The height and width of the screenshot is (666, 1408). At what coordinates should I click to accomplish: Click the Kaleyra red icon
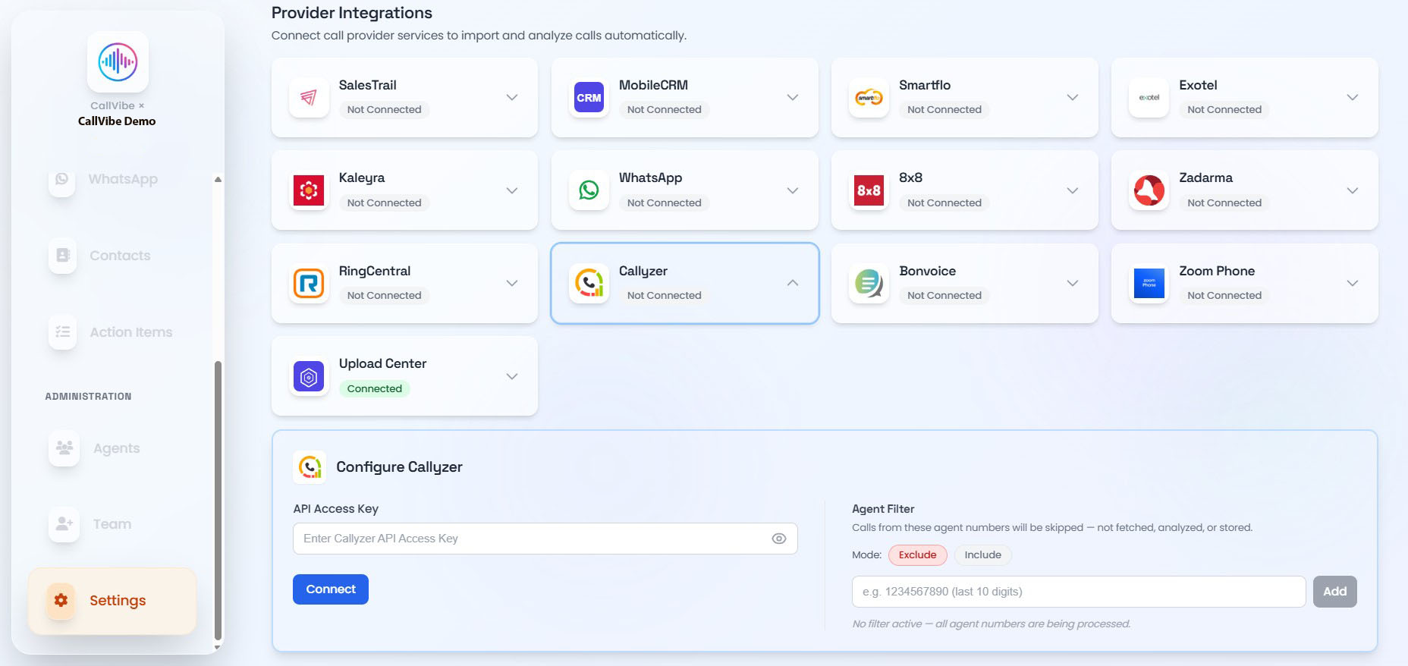[309, 190]
